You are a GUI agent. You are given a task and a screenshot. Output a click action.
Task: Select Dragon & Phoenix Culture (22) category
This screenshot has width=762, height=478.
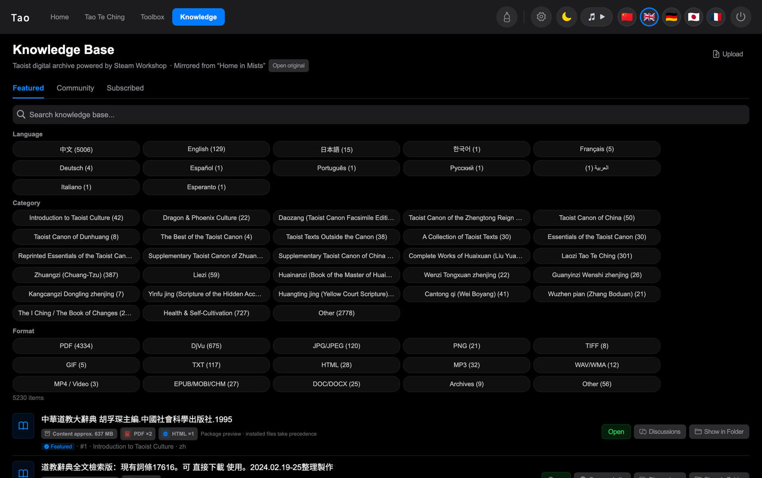coord(206,218)
